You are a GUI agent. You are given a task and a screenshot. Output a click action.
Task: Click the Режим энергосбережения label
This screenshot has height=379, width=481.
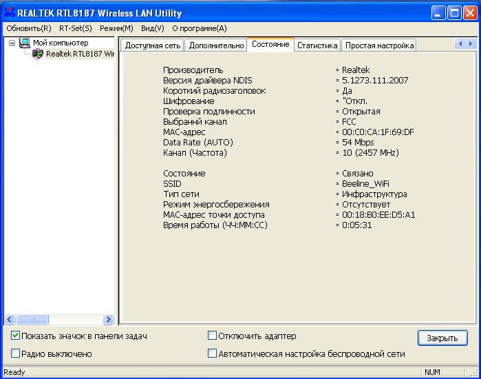(x=216, y=205)
